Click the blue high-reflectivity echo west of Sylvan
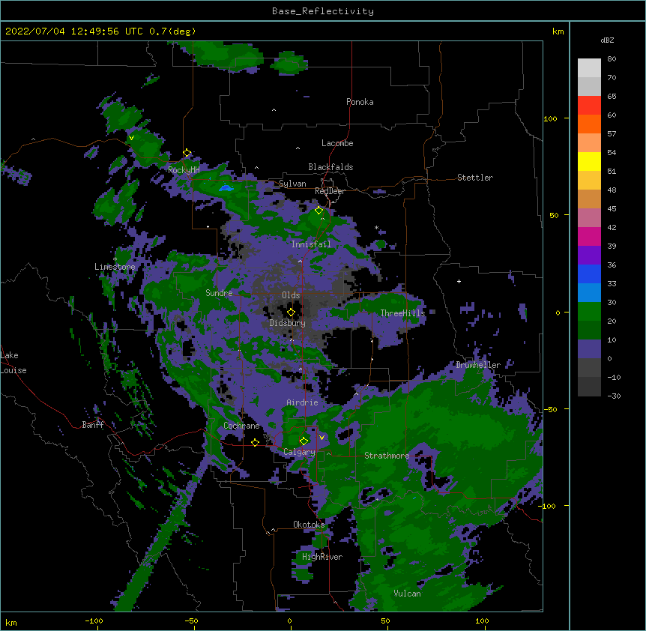Image resolution: width=646 pixels, height=631 pixels. (226, 188)
